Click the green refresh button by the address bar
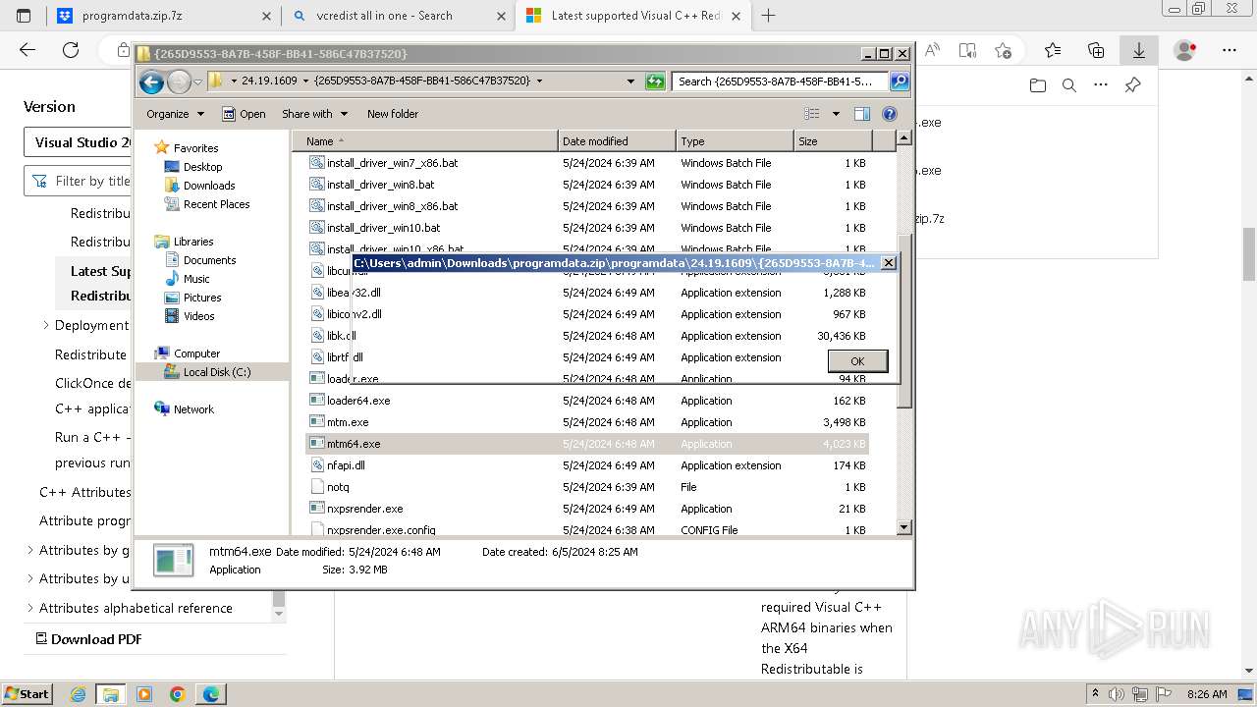 (x=655, y=82)
